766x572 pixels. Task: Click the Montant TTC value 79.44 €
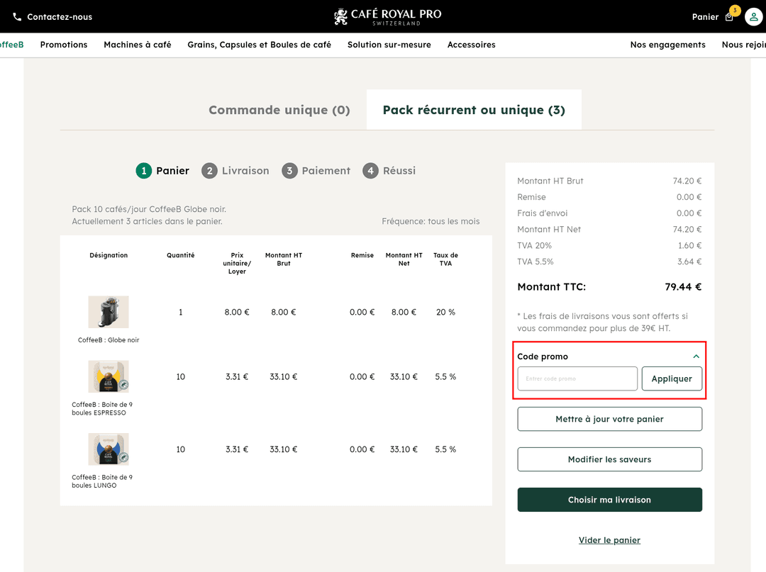pyautogui.click(x=683, y=287)
